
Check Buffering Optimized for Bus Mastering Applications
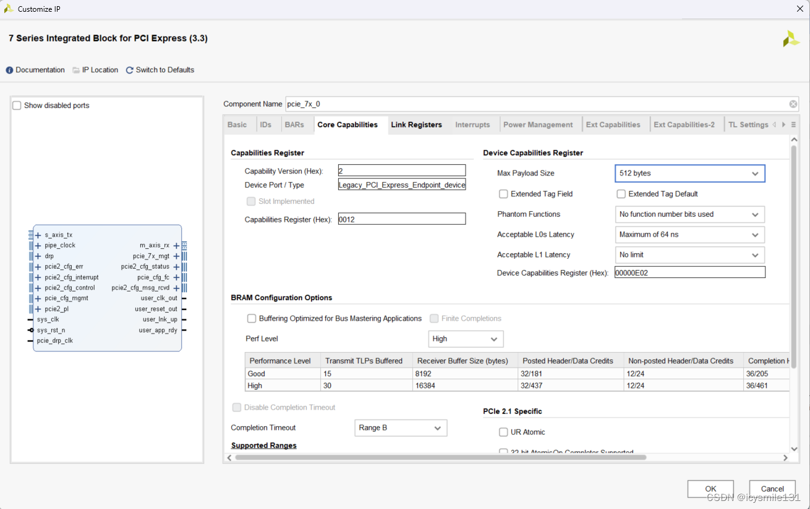pyautogui.click(x=252, y=319)
